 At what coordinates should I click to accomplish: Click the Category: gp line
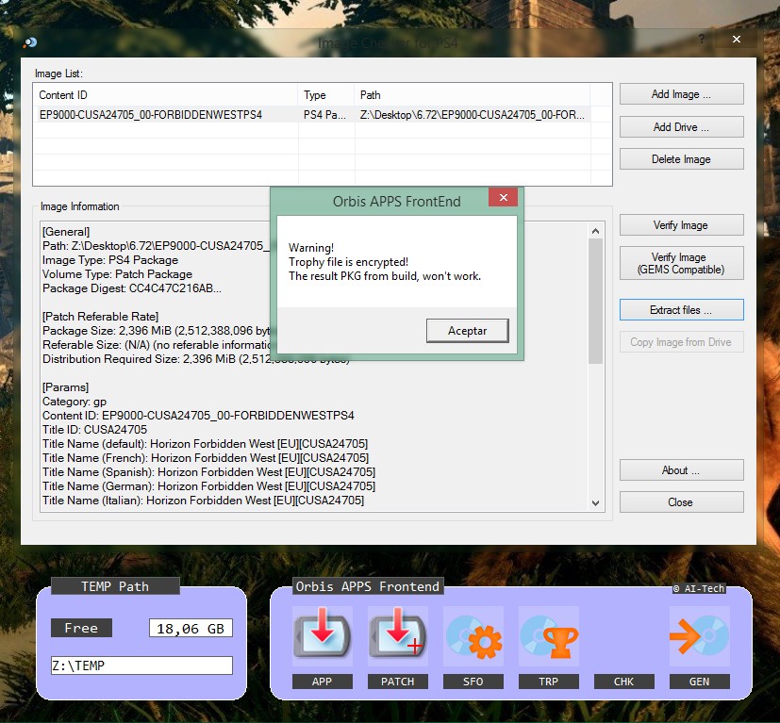coord(75,402)
